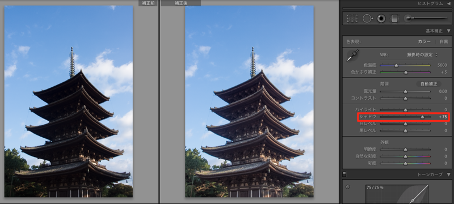Viewport: 454px width, 204px height.
Task: Click the 基本補正 panel title
Action: coord(434,31)
